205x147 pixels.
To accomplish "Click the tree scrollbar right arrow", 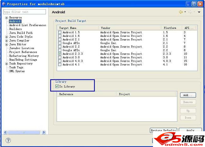I will pos(44,132).
